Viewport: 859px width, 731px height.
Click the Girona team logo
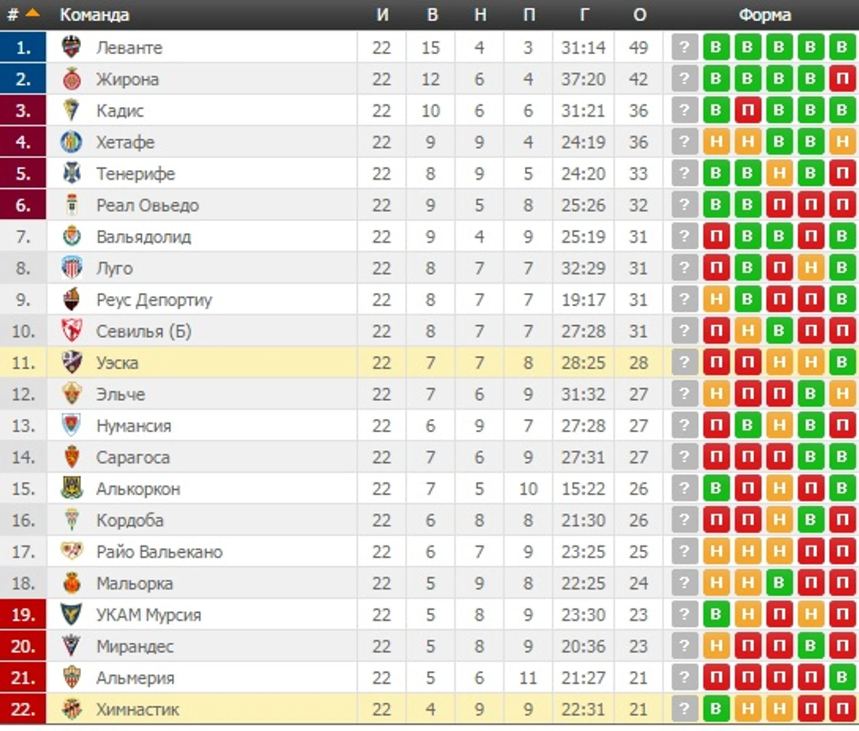pyautogui.click(x=71, y=79)
